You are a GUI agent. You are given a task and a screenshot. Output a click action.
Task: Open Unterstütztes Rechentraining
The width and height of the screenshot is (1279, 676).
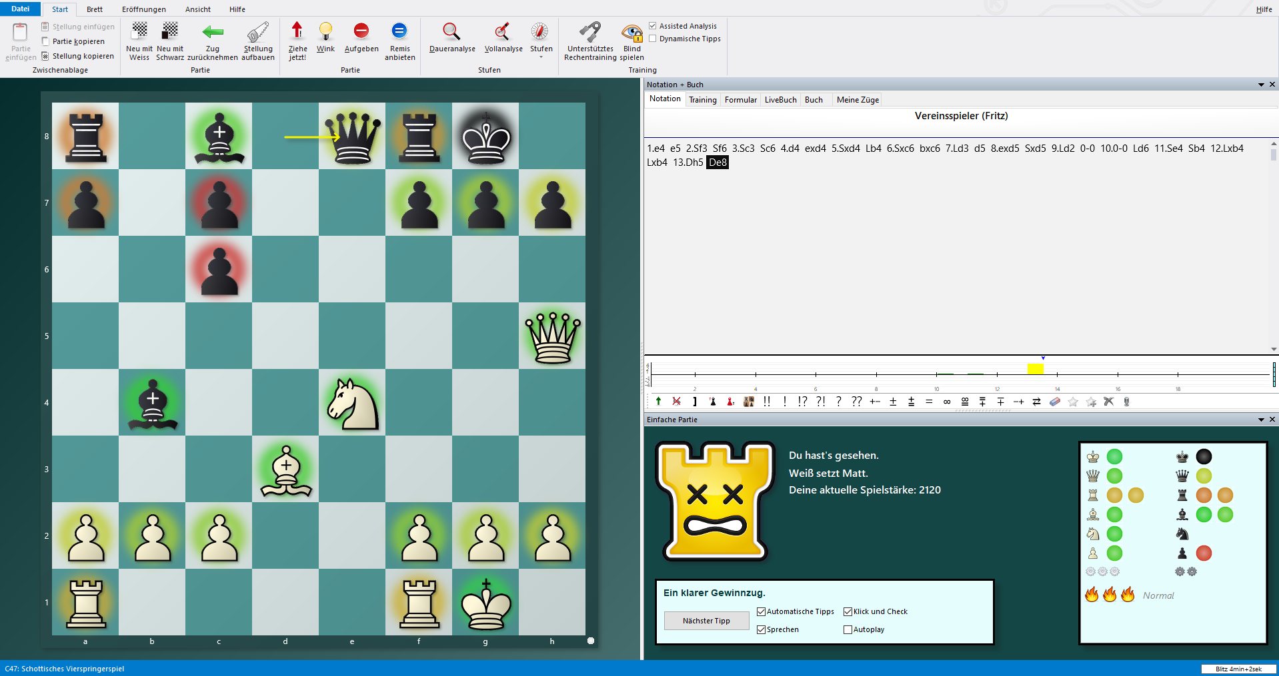(590, 41)
